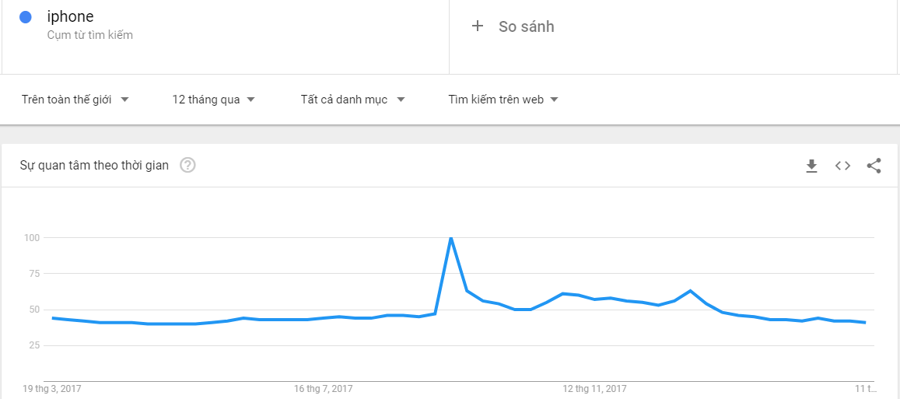Open the '12 tháng qua' time range dropdown

pyautogui.click(x=214, y=100)
